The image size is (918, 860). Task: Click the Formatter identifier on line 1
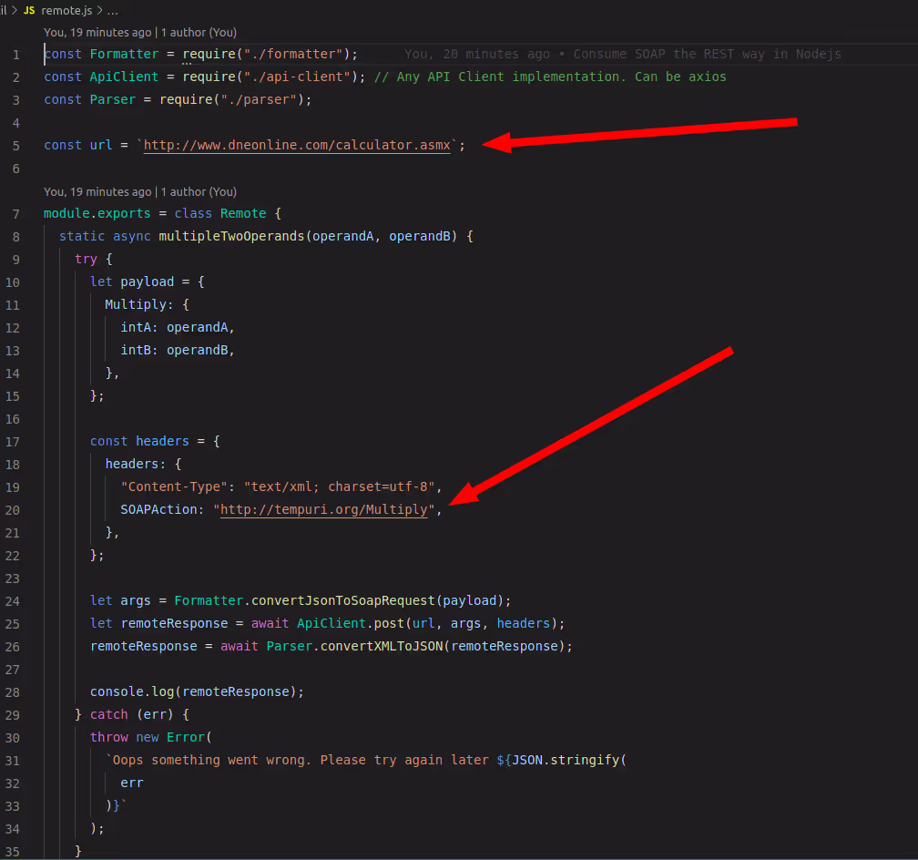124,54
